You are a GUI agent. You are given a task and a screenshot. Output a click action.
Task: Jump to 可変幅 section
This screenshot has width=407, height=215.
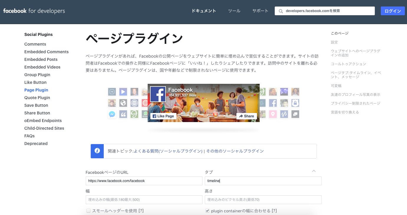pyautogui.click(x=336, y=86)
